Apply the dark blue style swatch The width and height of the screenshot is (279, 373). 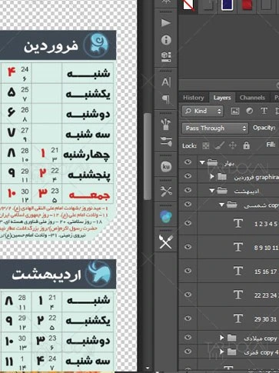(x=227, y=5)
